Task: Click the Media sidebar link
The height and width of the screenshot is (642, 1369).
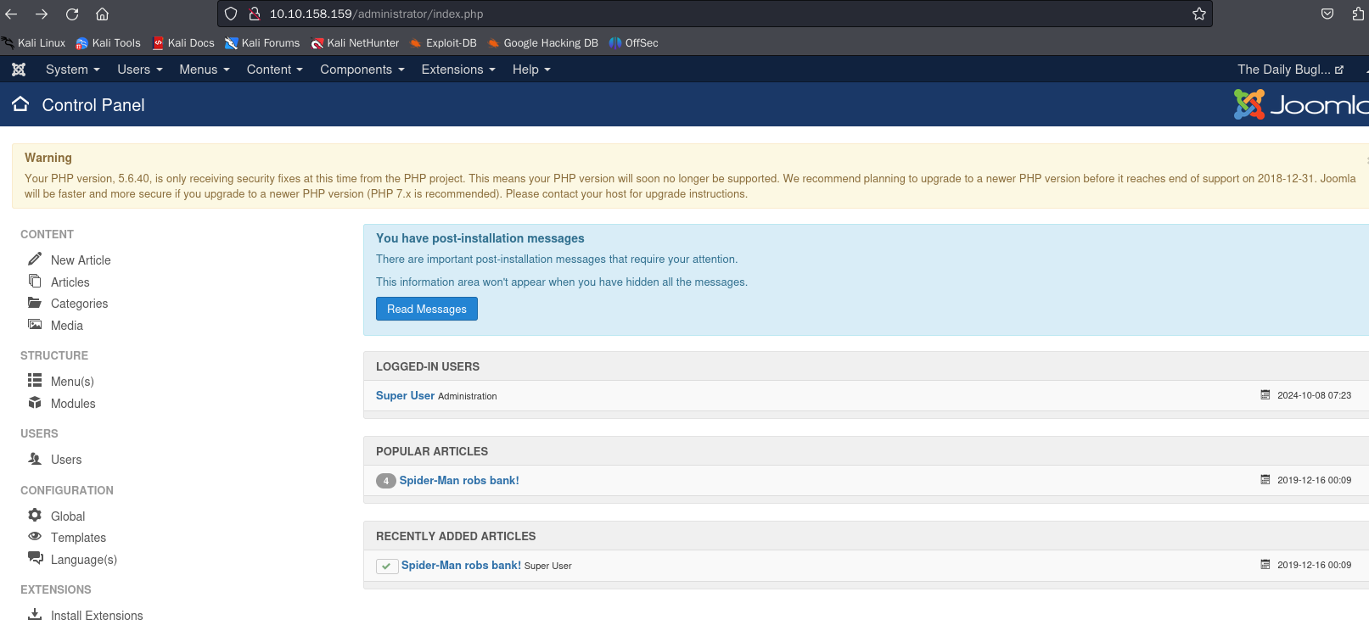Action: pos(67,326)
